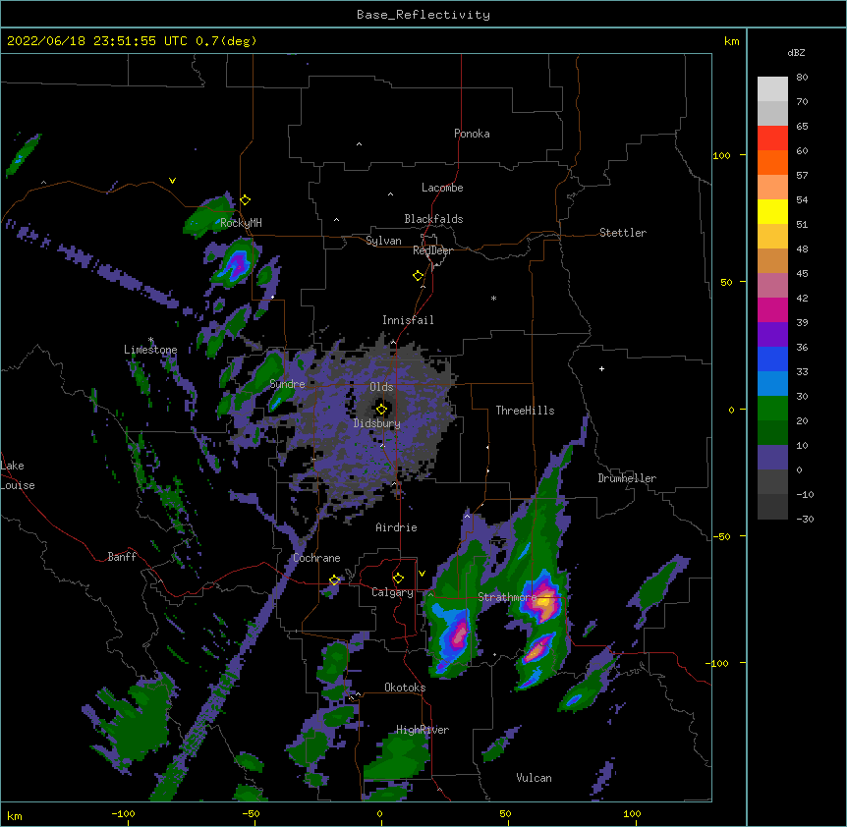Click the Lake Louise label
The width and height of the screenshot is (847, 827).
pyautogui.click(x=18, y=475)
